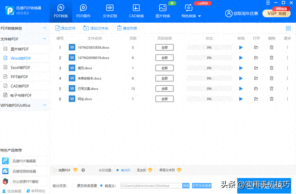Delete 已写文稿.docx from the list
The height and width of the screenshot is (194, 296).
point(271,89)
